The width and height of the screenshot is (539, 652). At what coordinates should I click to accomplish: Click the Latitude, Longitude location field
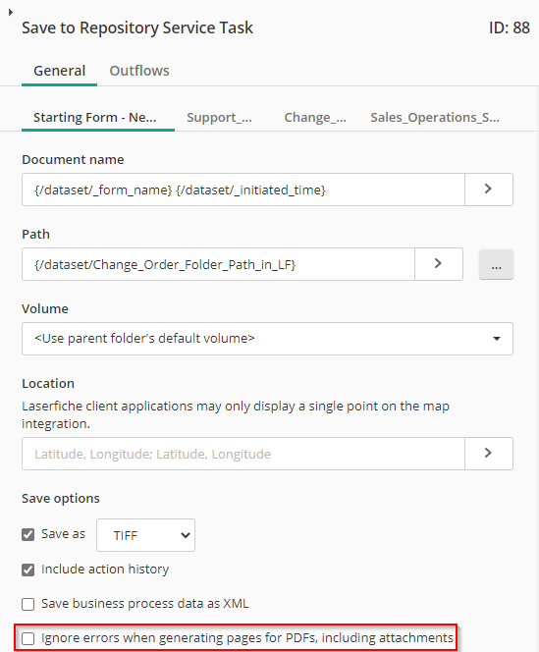(243, 454)
